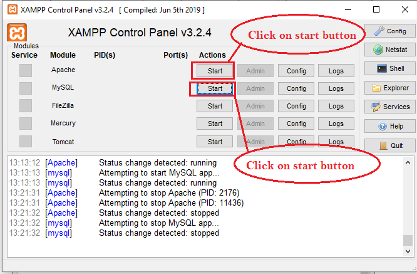
Task: Start the Apache module
Action: coord(215,71)
